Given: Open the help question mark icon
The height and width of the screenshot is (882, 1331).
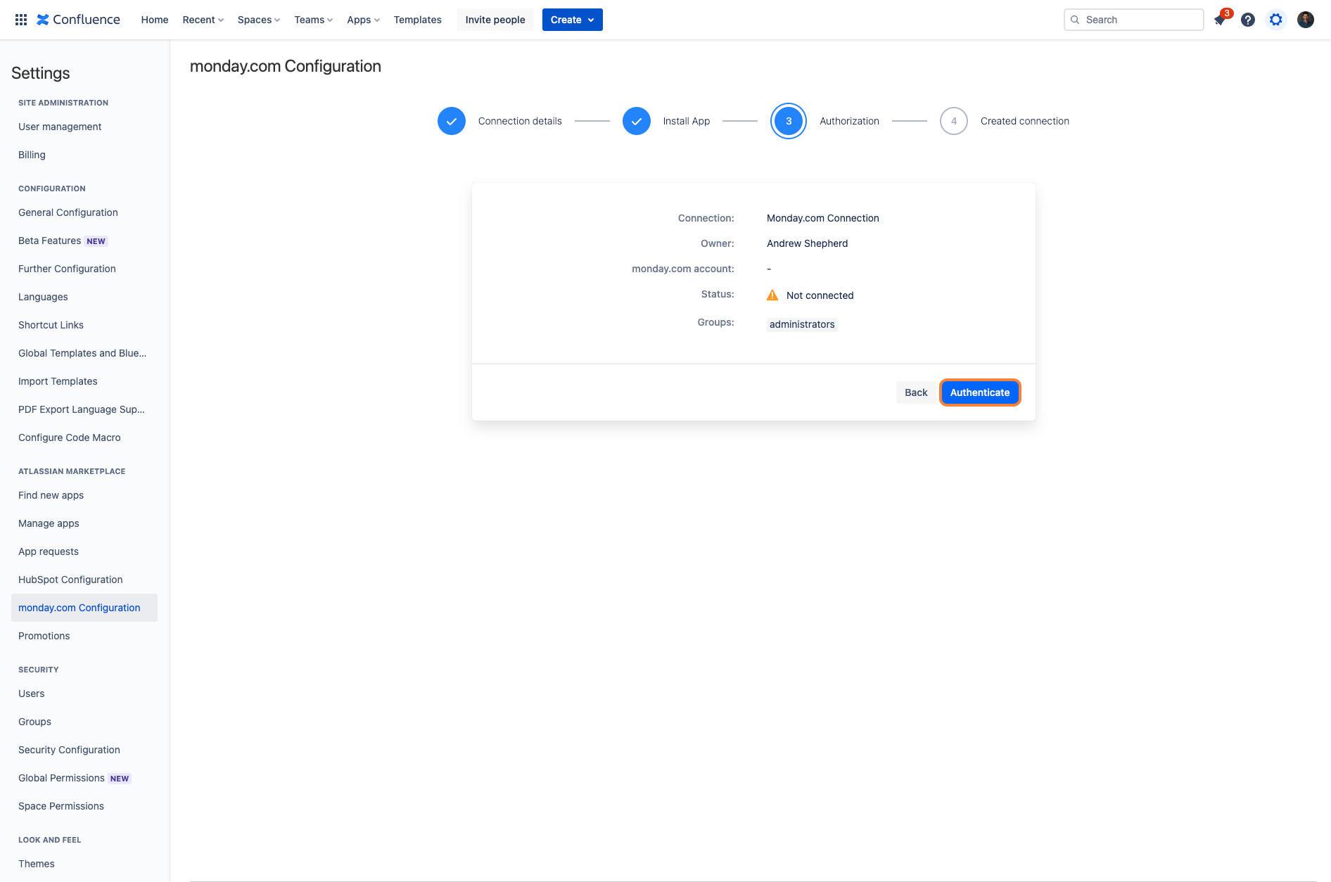Looking at the screenshot, I should click(1248, 20).
